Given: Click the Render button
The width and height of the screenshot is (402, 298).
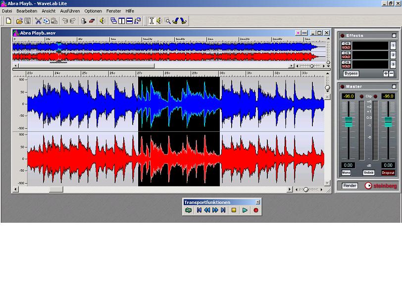Looking at the screenshot, I should (350, 186).
